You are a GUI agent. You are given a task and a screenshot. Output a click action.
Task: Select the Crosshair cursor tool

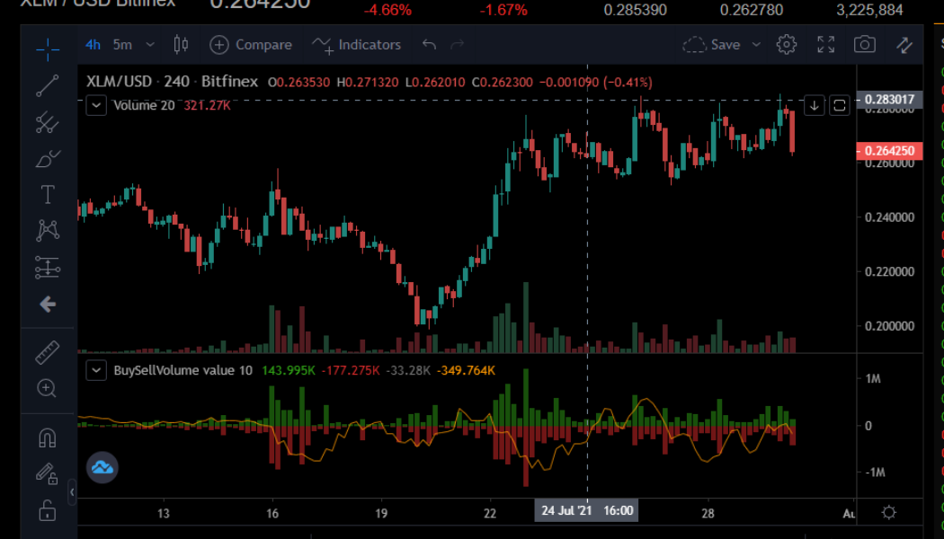click(x=46, y=49)
